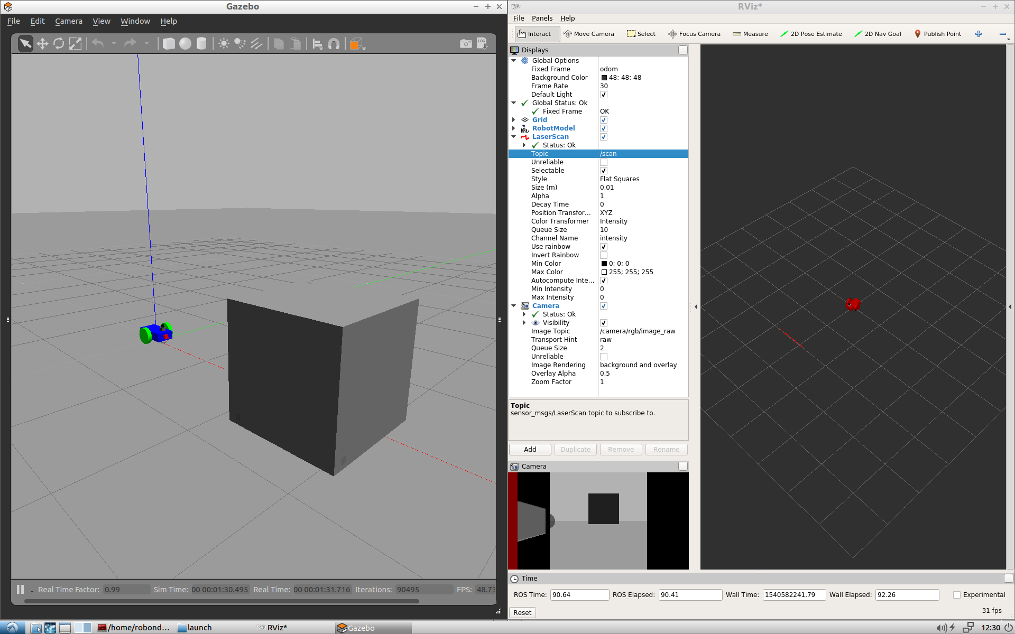Insert a sphere shape in Gazebo

185,43
